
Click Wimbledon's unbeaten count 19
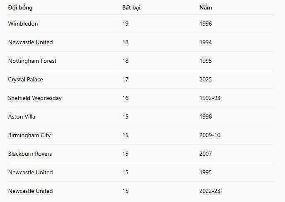point(126,24)
